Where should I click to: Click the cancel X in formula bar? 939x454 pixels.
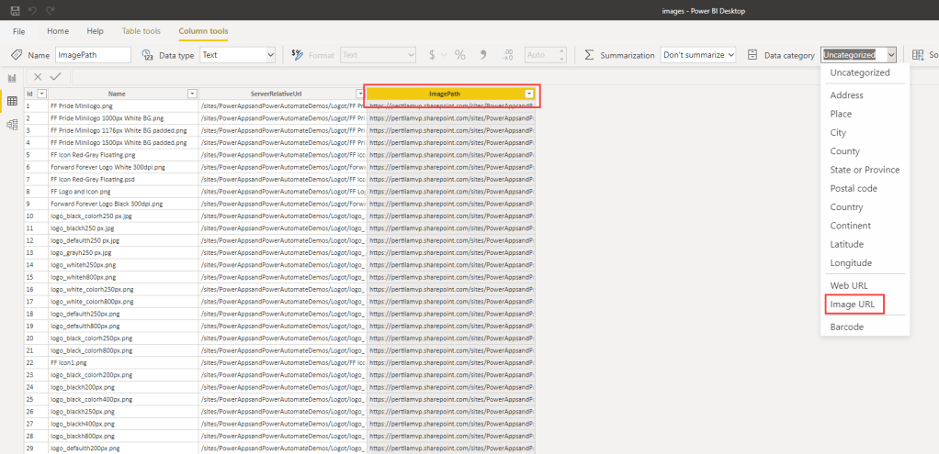37,77
